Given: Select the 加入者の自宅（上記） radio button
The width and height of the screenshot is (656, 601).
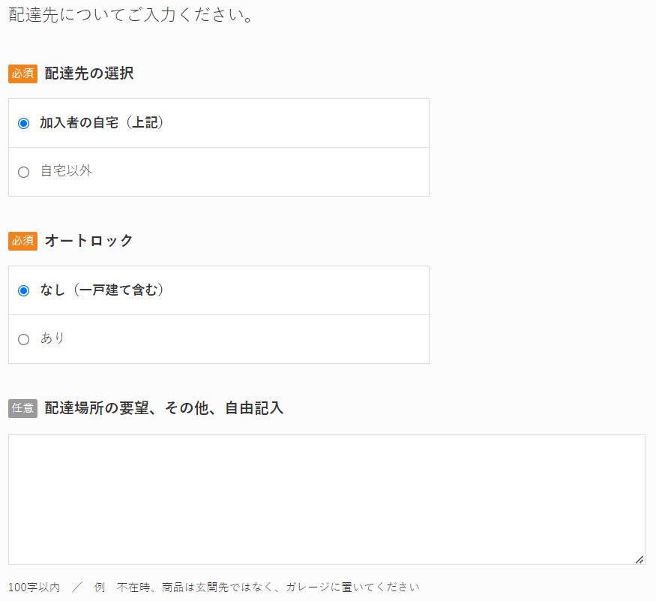Looking at the screenshot, I should [x=23, y=124].
